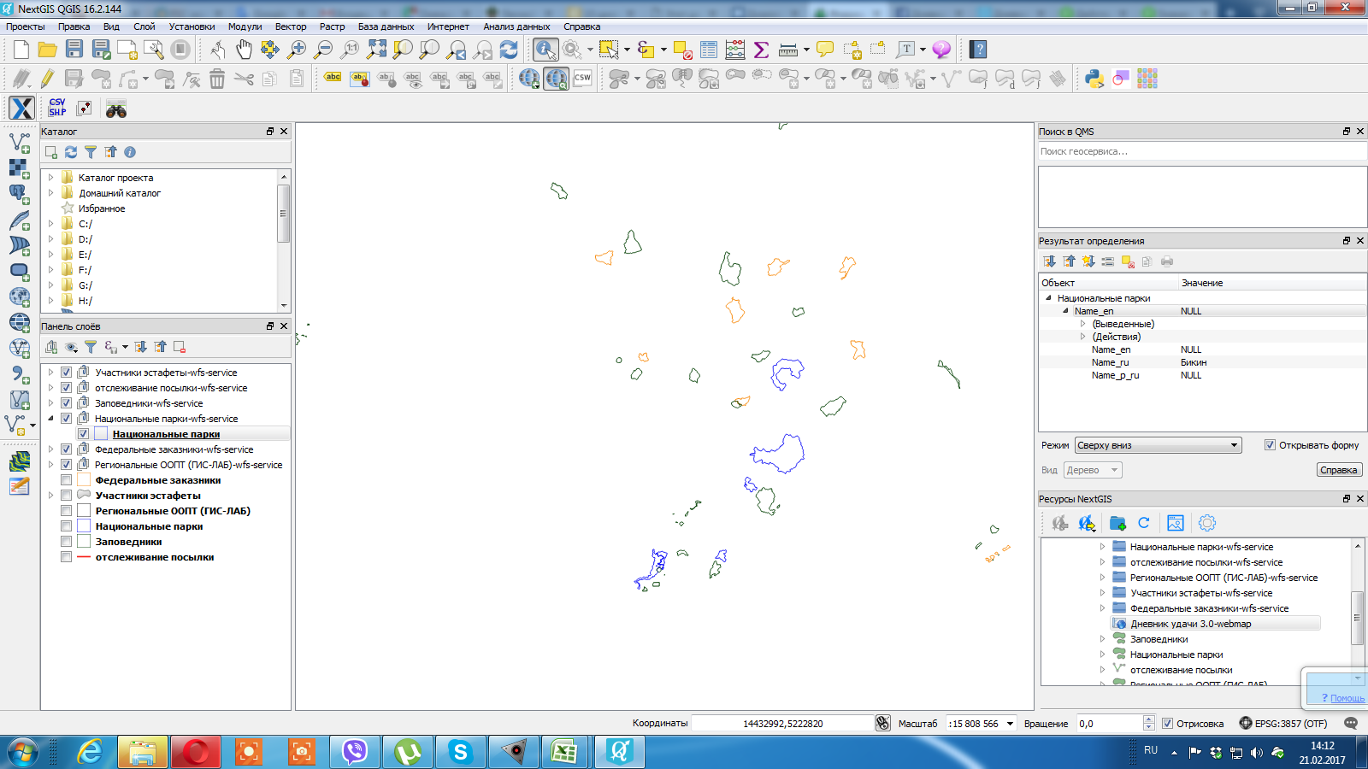Open the attribute table

click(709, 50)
